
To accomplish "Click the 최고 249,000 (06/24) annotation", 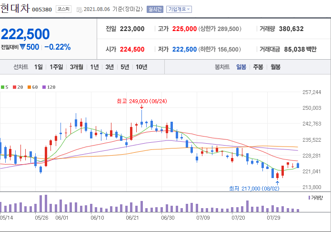I will 141,101.
